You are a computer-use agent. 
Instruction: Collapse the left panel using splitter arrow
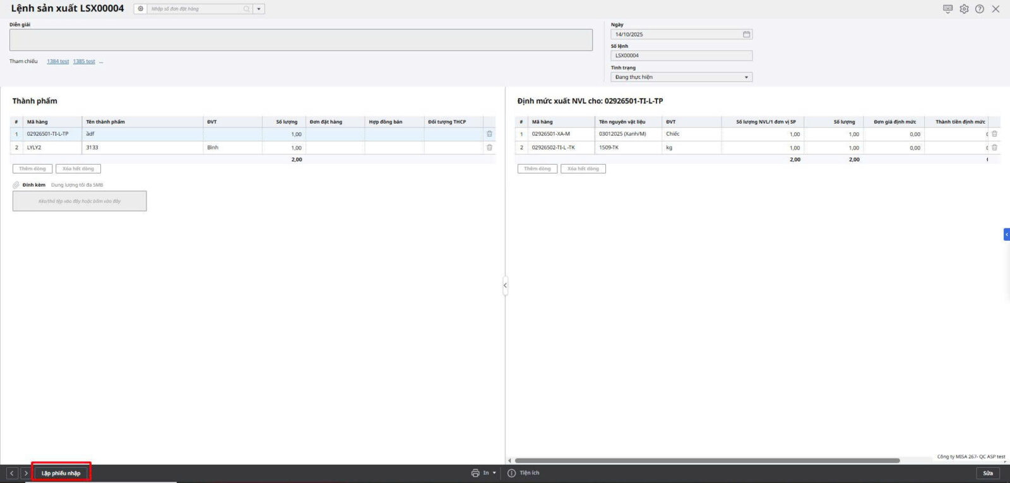pyautogui.click(x=505, y=286)
